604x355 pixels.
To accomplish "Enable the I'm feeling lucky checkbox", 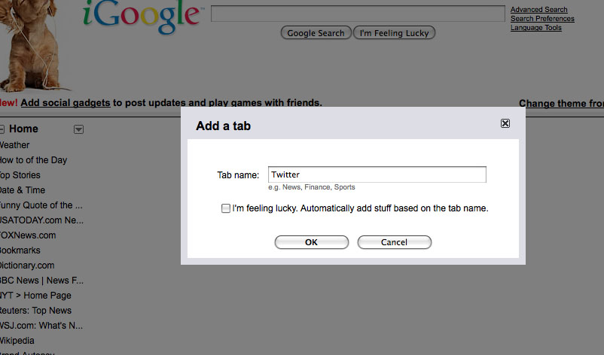I will click(226, 208).
